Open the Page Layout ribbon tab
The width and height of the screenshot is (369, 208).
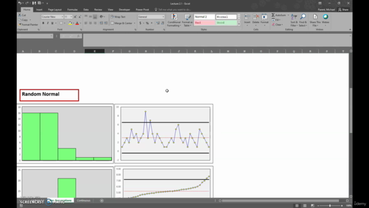pos(55,10)
